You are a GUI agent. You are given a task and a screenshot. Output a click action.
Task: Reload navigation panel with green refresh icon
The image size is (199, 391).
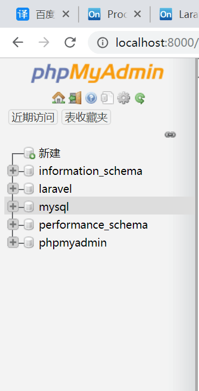click(x=140, y=98)
